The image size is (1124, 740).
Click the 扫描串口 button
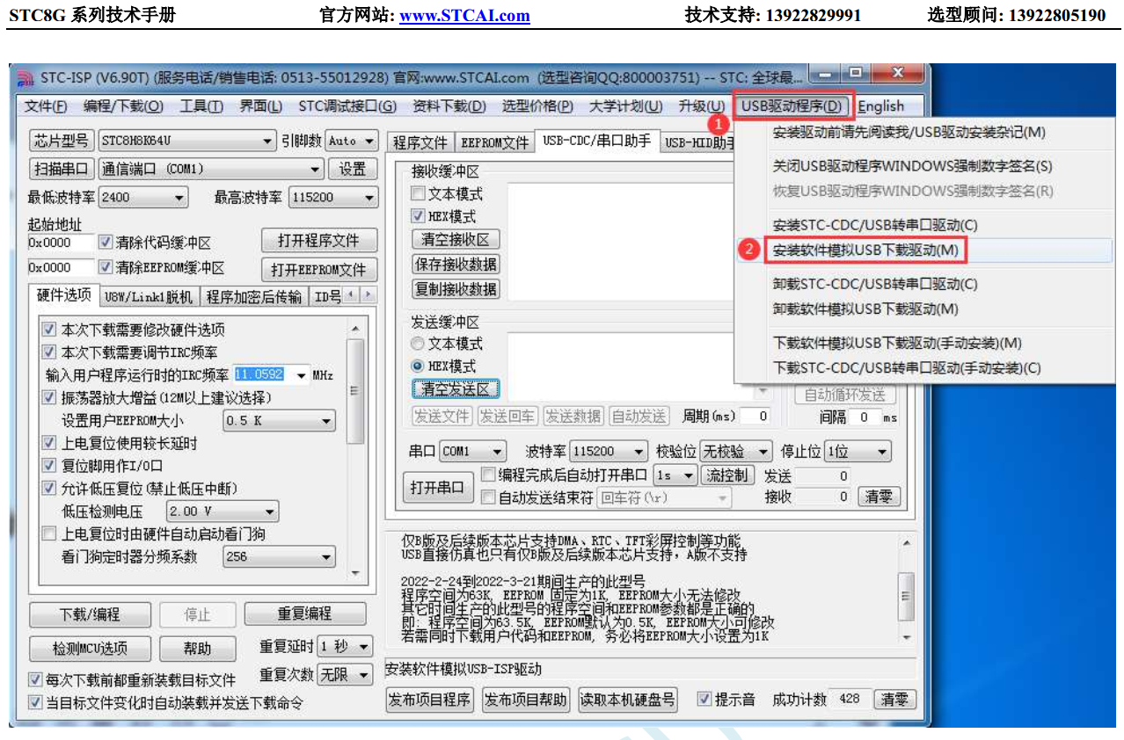[62, 169]
